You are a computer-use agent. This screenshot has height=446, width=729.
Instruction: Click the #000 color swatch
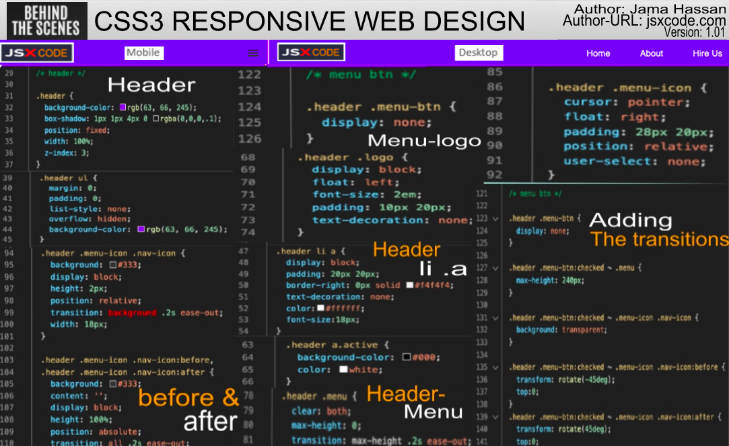407,357
